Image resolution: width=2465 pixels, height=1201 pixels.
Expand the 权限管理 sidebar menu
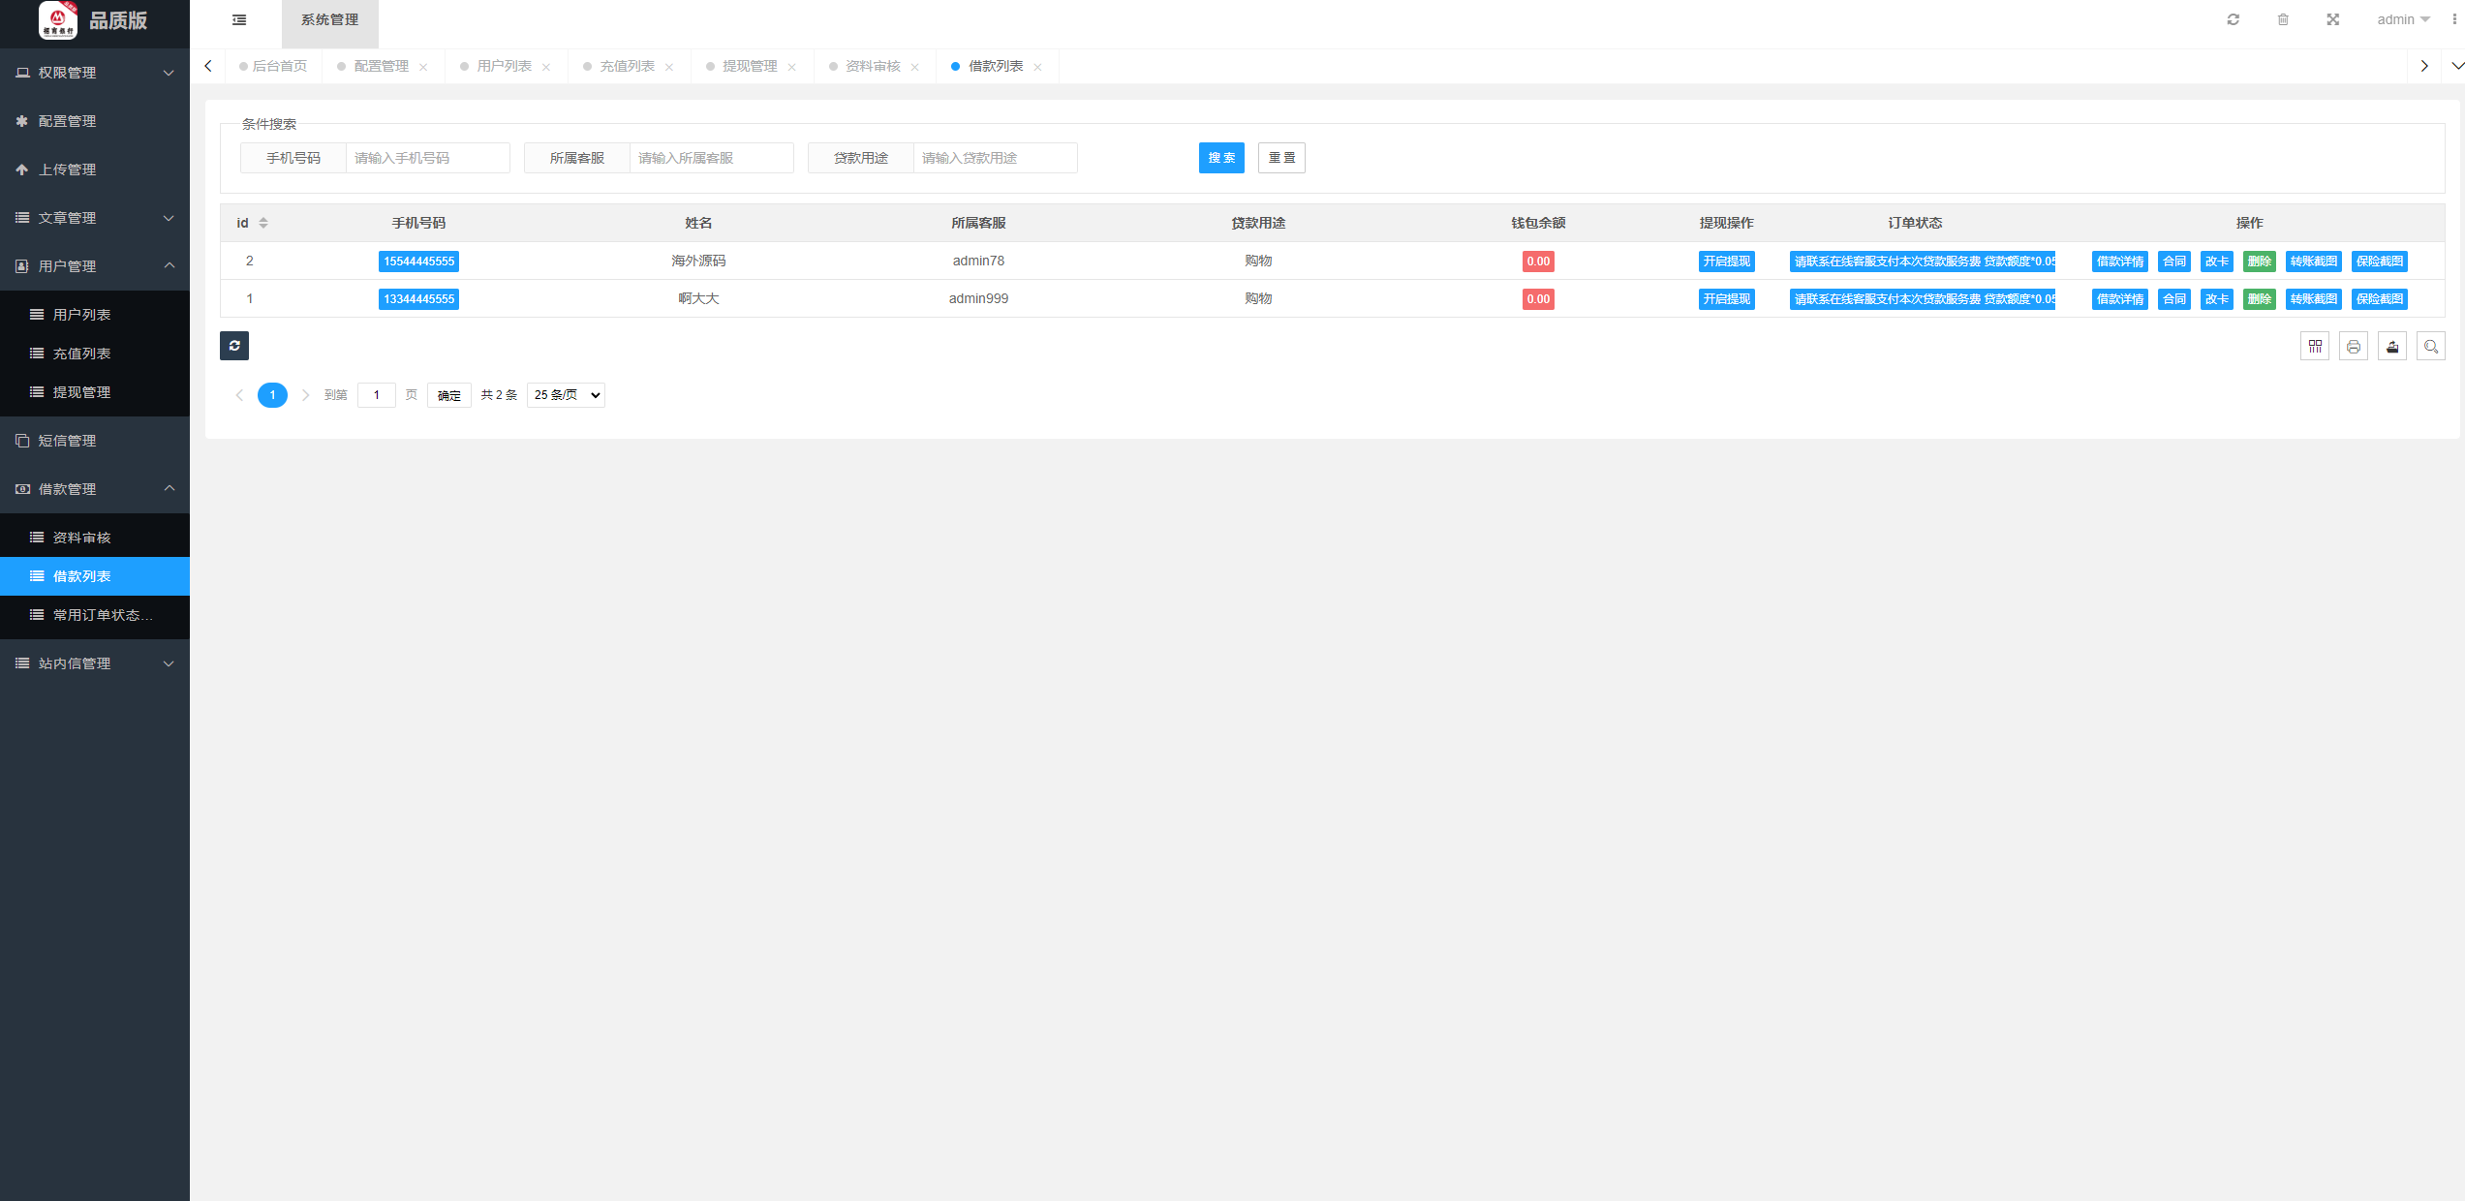pos(95,73)
